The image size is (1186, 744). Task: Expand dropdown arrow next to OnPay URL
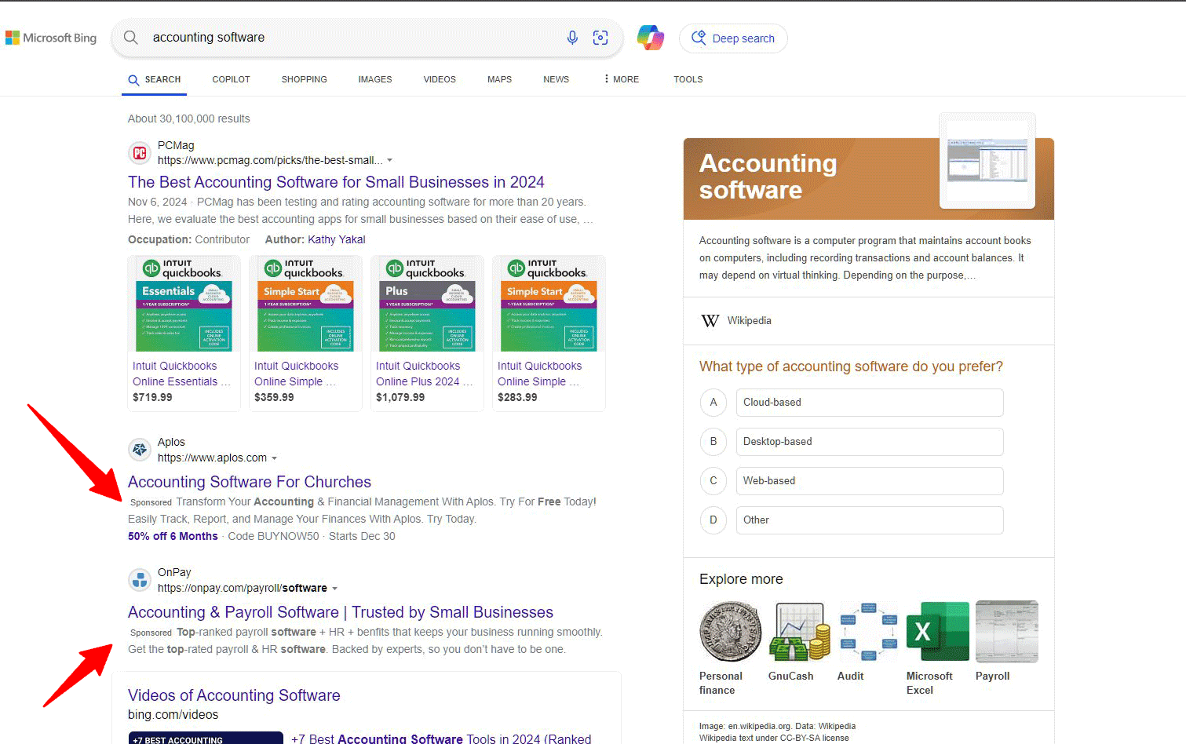(334, 589)
